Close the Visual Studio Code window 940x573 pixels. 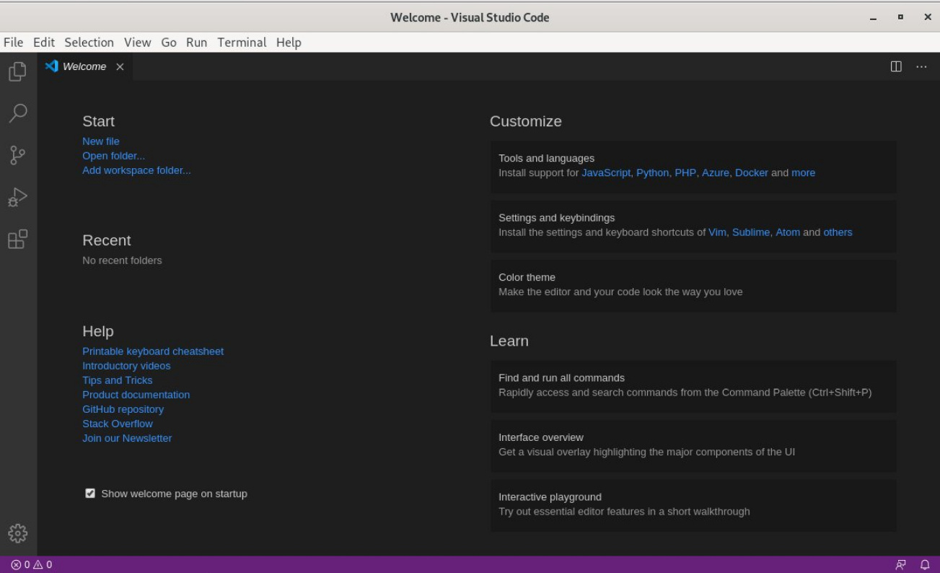click(x=927, y=17)
